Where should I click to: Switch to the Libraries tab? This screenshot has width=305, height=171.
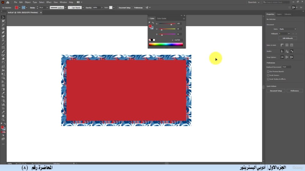tap(288, 14)
